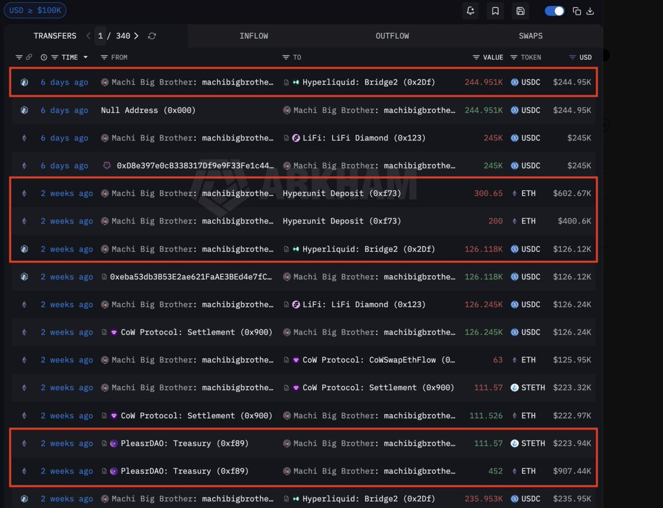Screen dimensions: 663x508
Task: Click the USDC token icon in $244.95K Bridge2 row
Action: click(514, 82)
